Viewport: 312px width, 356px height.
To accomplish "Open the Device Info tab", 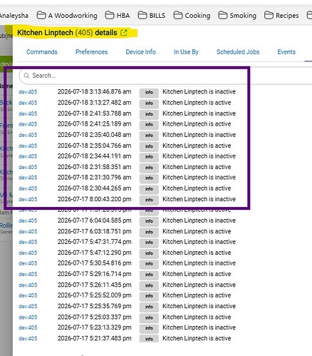I will [141, 52].
